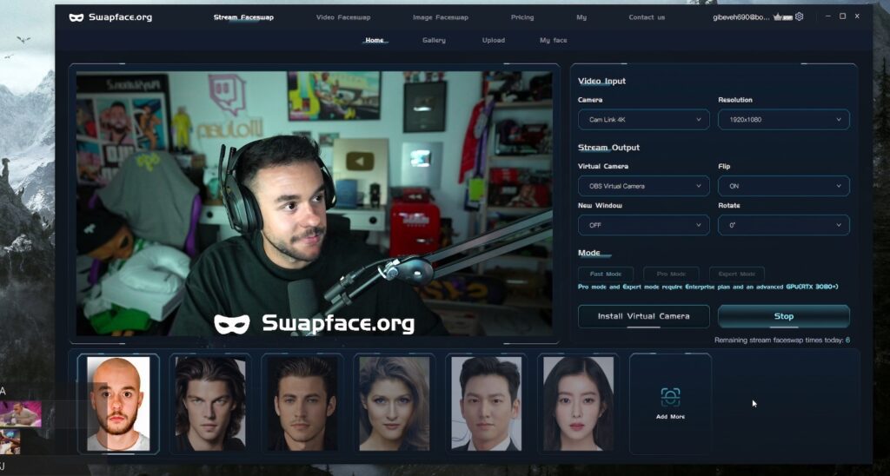Click the purple thumbnail in the background window
The image size is (890, 476).
(x=21, y=414)
